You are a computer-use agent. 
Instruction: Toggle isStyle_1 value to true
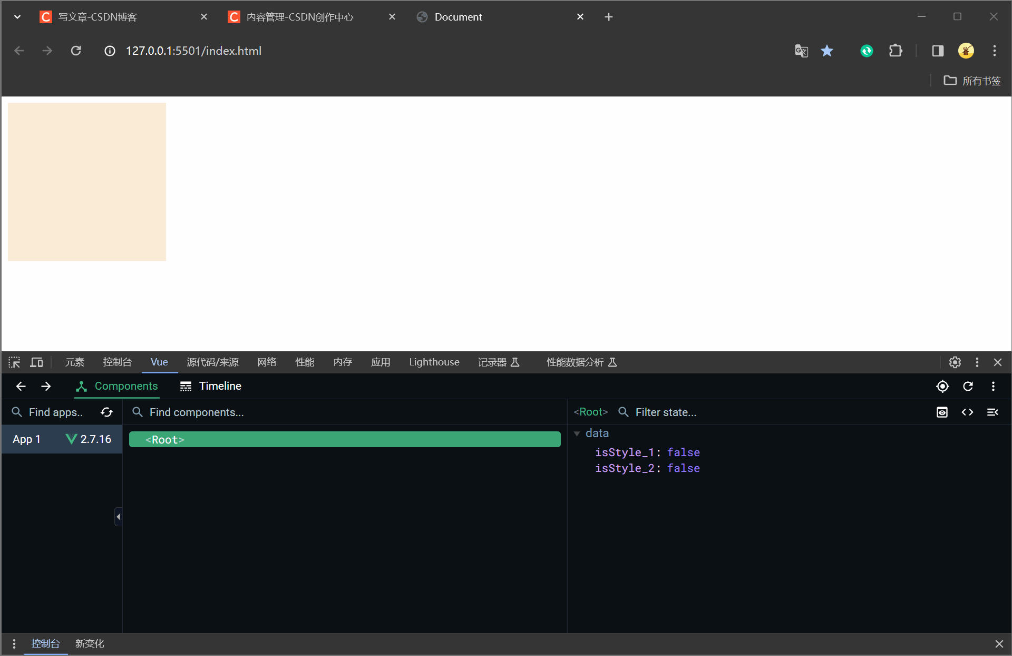[685, 451]
